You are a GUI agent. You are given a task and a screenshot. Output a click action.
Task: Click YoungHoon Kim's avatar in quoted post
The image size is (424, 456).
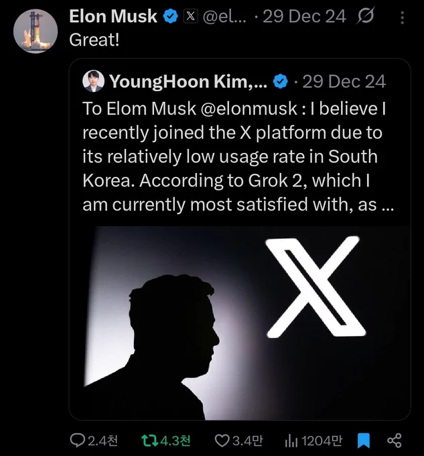[x=94, y=81]
